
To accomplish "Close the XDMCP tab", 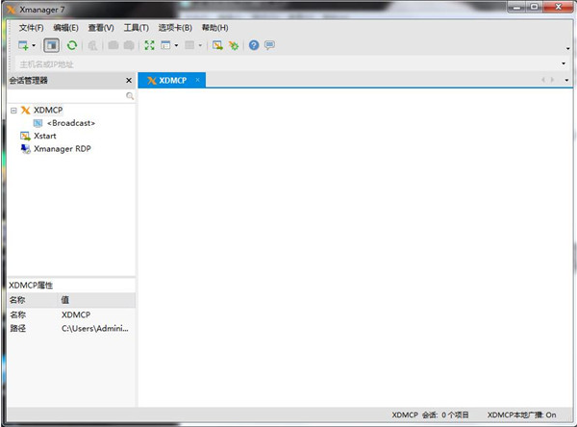I will click(x=197, y=80).
